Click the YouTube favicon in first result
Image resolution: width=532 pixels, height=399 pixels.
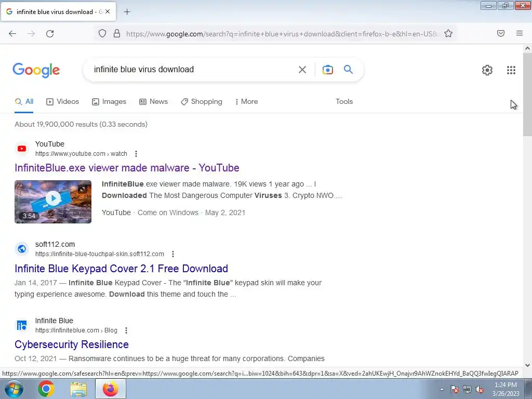point(22,149)
